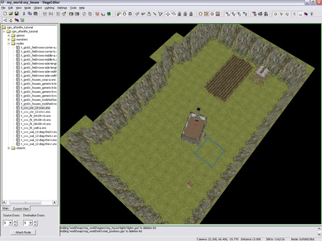
Task: Select the top-level cgm_afterlife_tutorial root folder
Action: [20, 27]
